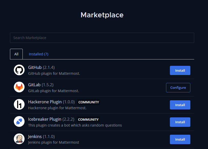208x149 pixels.
Task: Click the GitHub plugin logo icon
Action: tap(19, 70)
